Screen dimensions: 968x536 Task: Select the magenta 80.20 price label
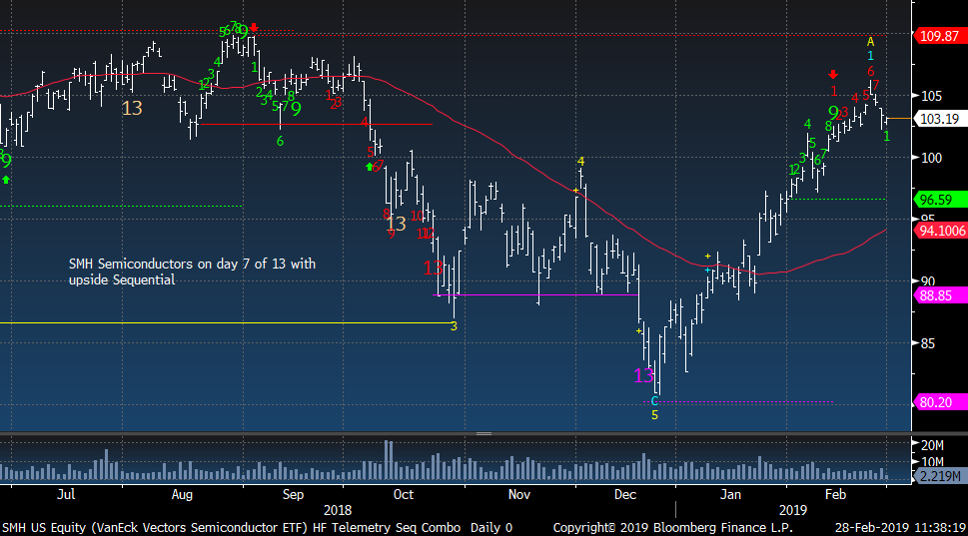point(939,402)
